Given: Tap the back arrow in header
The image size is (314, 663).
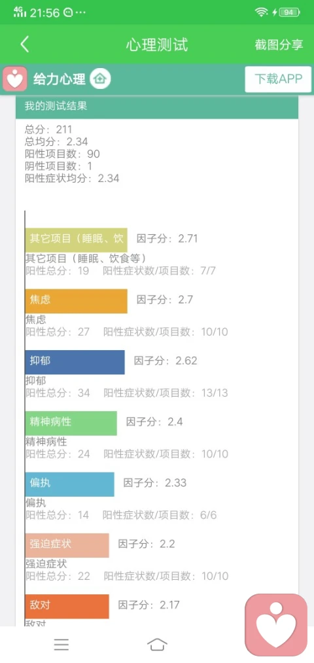Looking at the screenshot, I should tap(24, 45).
